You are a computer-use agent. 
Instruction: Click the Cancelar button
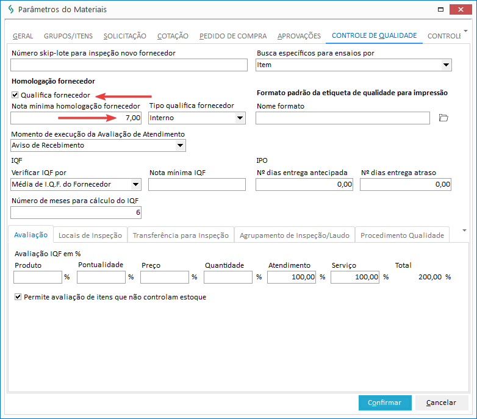(441, 403)
